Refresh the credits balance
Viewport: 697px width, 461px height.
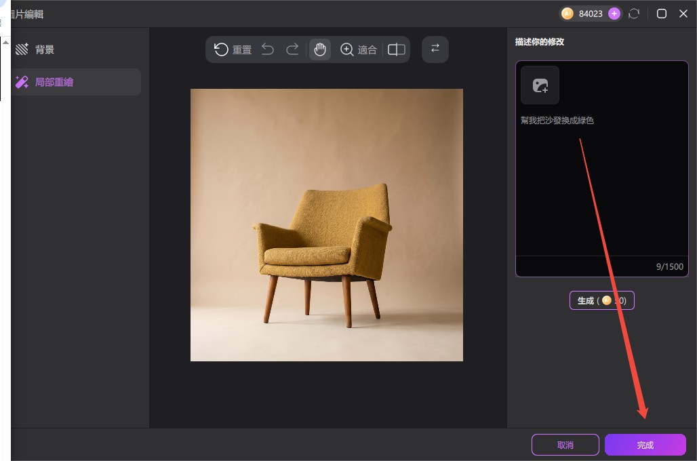pyautogui.click(x=634, y=14)
